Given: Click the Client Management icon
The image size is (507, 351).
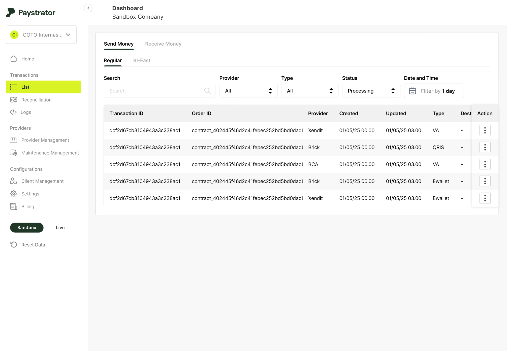Looking at the screenshot, I should pos(14,181).
